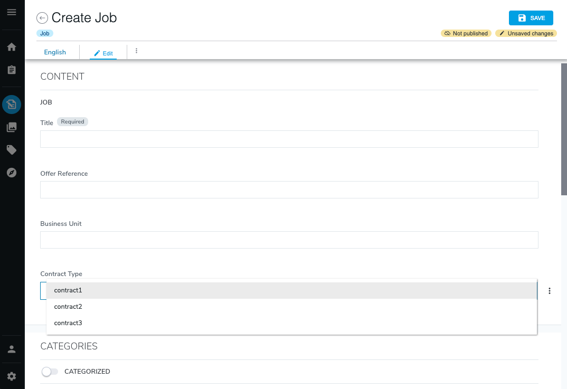The image size is (567, 389).
Task: Select the Edit tab
Action: (x=103, y=53)
